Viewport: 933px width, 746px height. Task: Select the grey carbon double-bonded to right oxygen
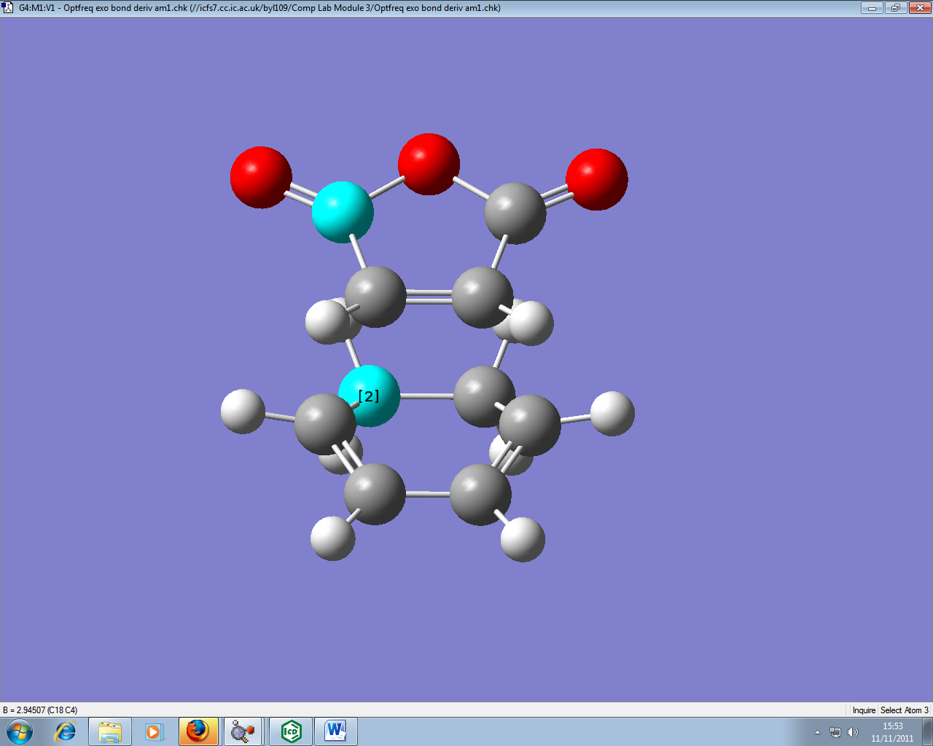point(515,213)
